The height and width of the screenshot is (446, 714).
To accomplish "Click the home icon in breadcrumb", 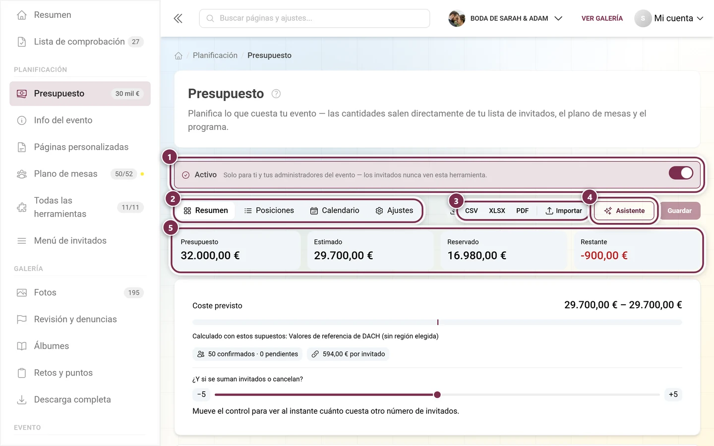I will (x=178, y=56).
